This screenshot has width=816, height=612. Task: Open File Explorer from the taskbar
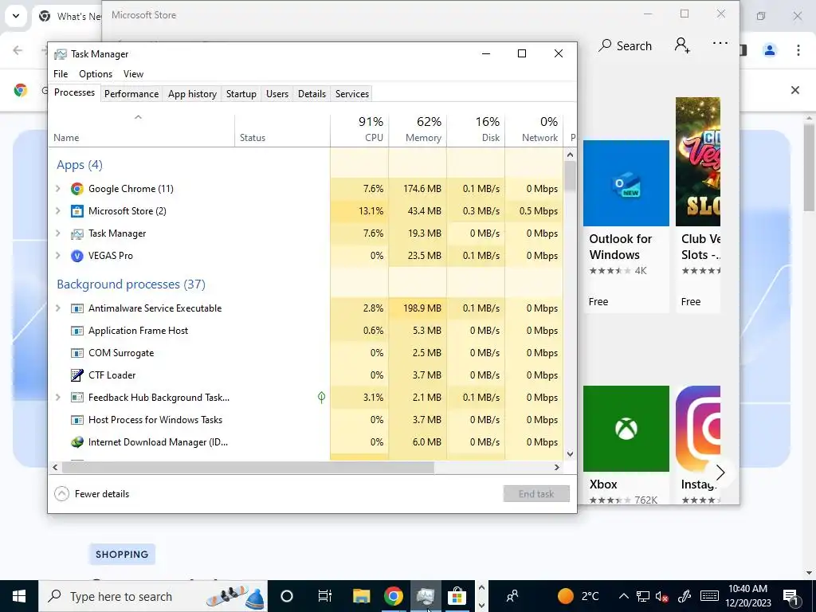[361, 596]
